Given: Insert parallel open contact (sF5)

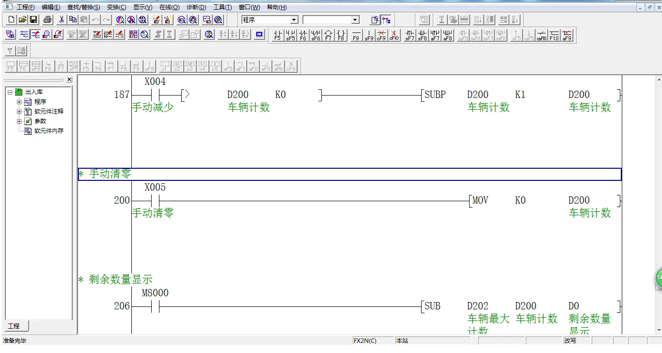Looking at the screenshot, I should coord(290,35).
